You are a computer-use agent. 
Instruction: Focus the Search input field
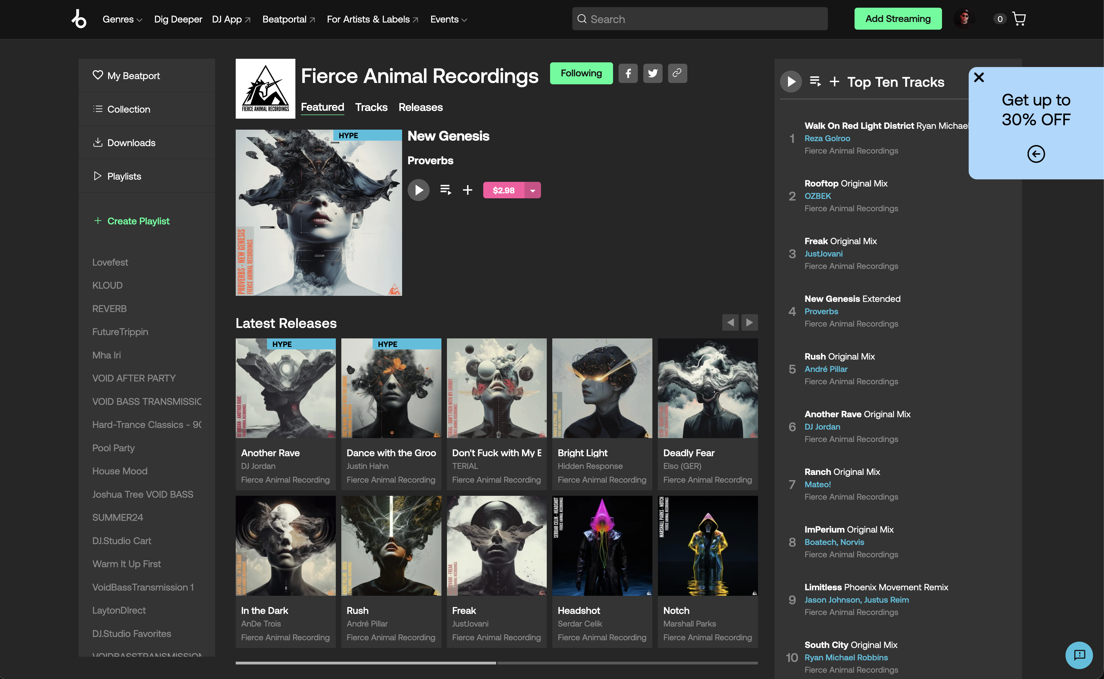click(x=699, y=19)
